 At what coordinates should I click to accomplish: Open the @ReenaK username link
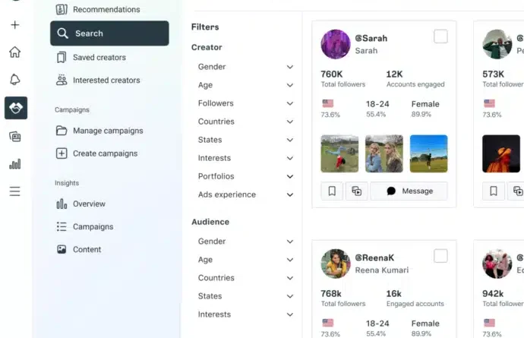click(x=374, y=257)
